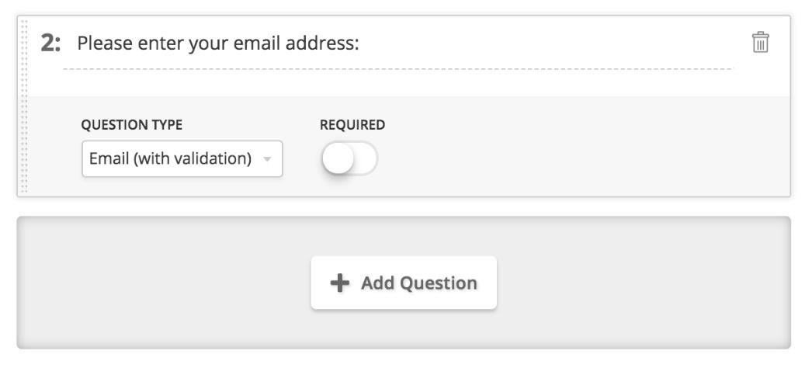The image size is (812, 368).
Task: Toggle the Required switch on
Action: coord(349,159)
